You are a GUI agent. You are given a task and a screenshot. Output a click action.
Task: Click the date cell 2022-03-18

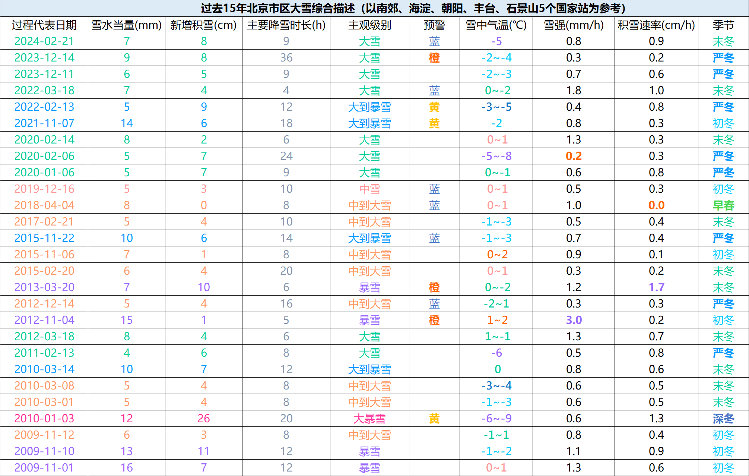click(x=44, y=91)
